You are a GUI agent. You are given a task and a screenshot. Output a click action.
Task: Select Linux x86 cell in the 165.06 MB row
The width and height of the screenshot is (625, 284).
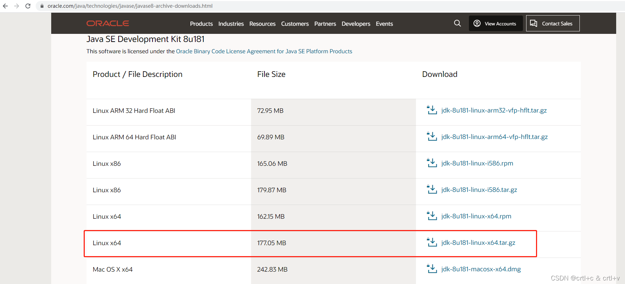click(107, 163)
